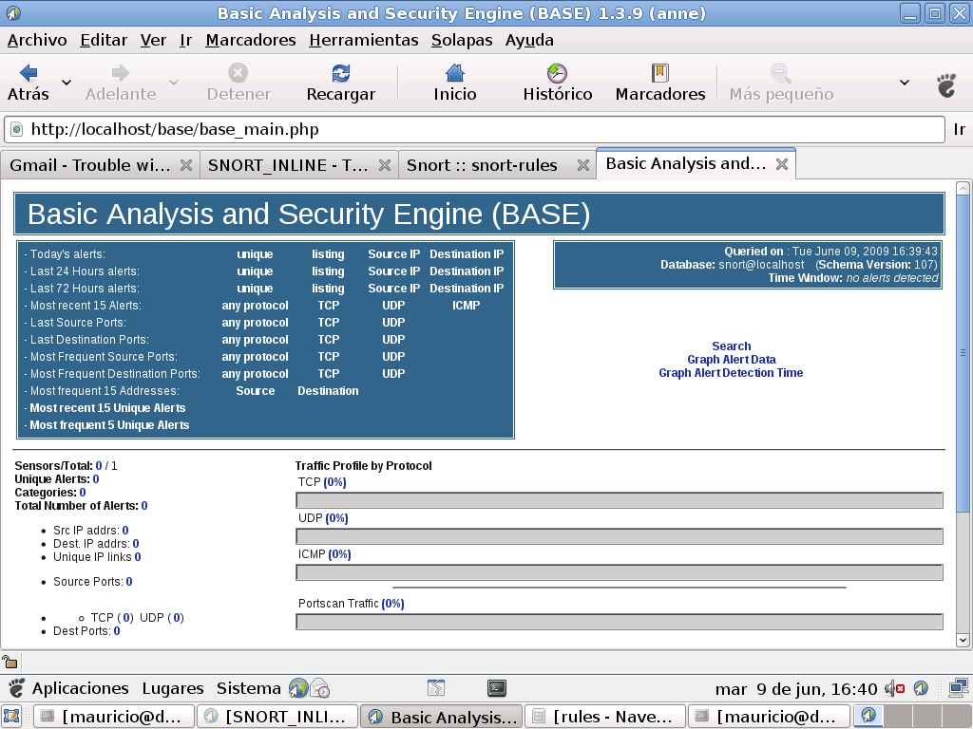Click the Recargar reload icon
This screenshot has height=729, width=973.
[340, 73]
